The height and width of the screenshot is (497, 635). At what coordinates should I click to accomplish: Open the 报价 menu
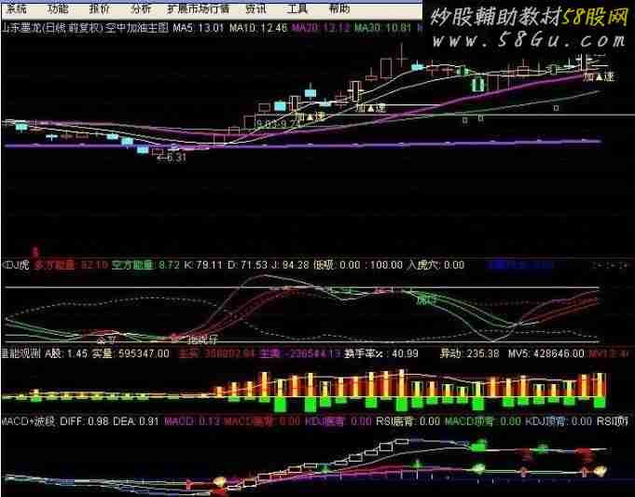pos(99,8)
